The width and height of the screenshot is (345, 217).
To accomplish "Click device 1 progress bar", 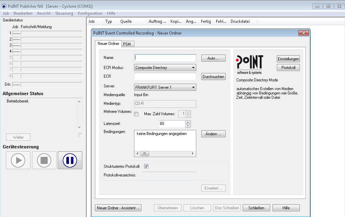I will pos(51,33).
